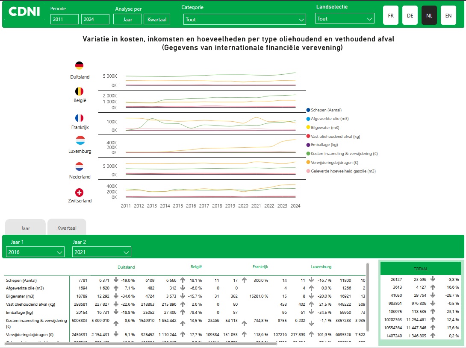Expand the Landselectie dropdown
Image resolution: width=466 pixels, height=348 pixels.
pos(345,19)
